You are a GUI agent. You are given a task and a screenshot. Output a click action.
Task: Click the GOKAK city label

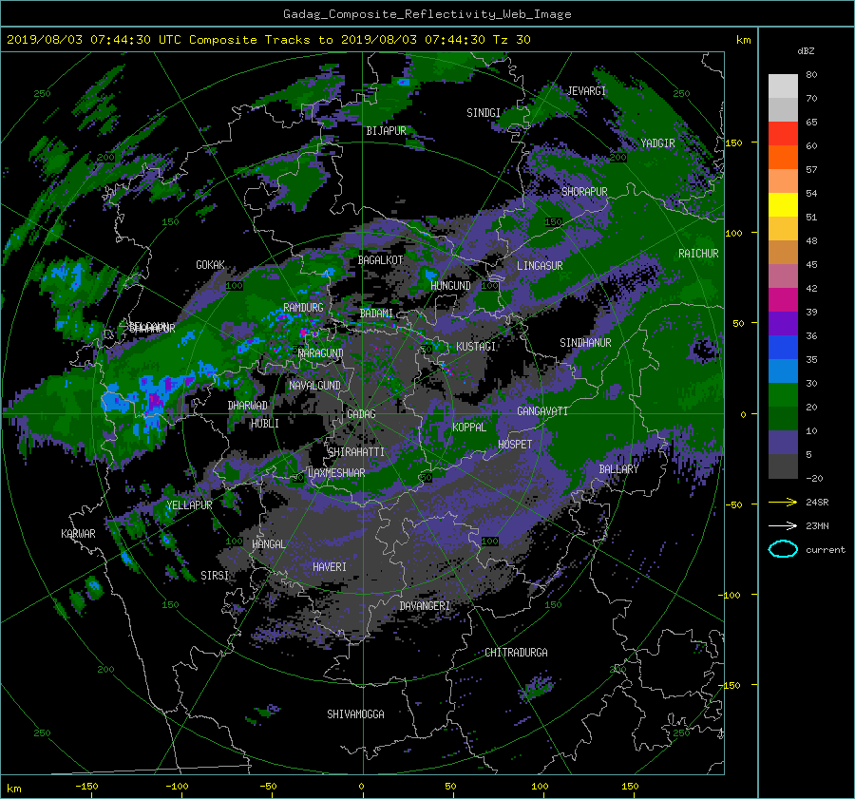point(210,265)
